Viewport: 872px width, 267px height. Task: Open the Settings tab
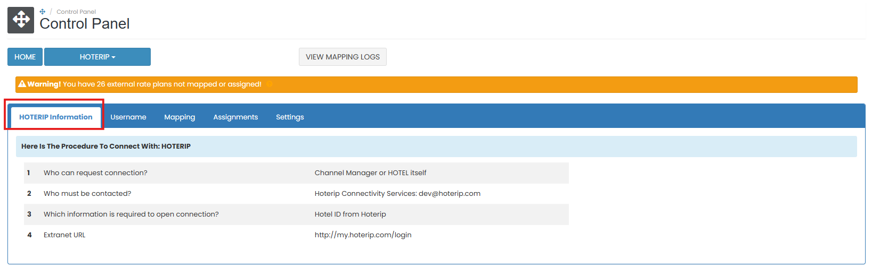(290, 117)
